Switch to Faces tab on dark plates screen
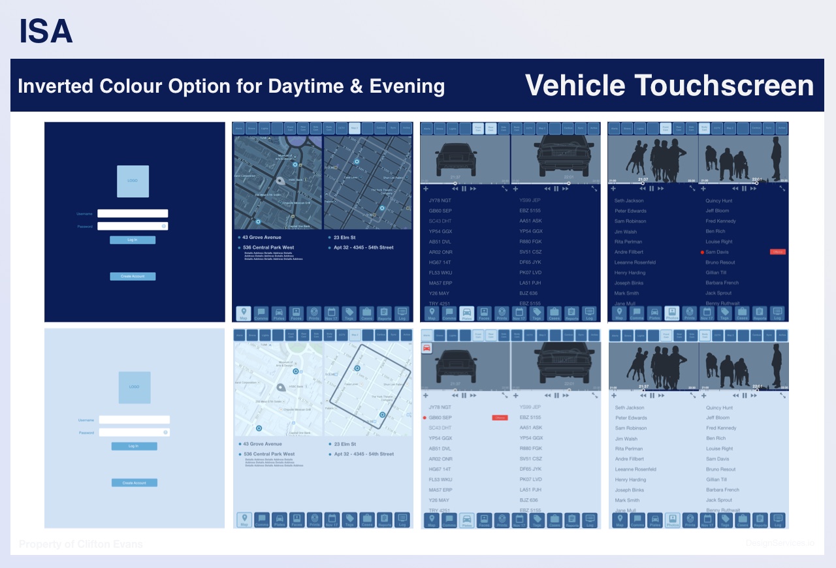This screenshot has width=836, height=568. 484,313
